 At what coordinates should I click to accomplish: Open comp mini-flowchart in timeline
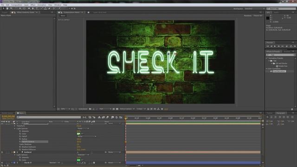click(84, 117)
